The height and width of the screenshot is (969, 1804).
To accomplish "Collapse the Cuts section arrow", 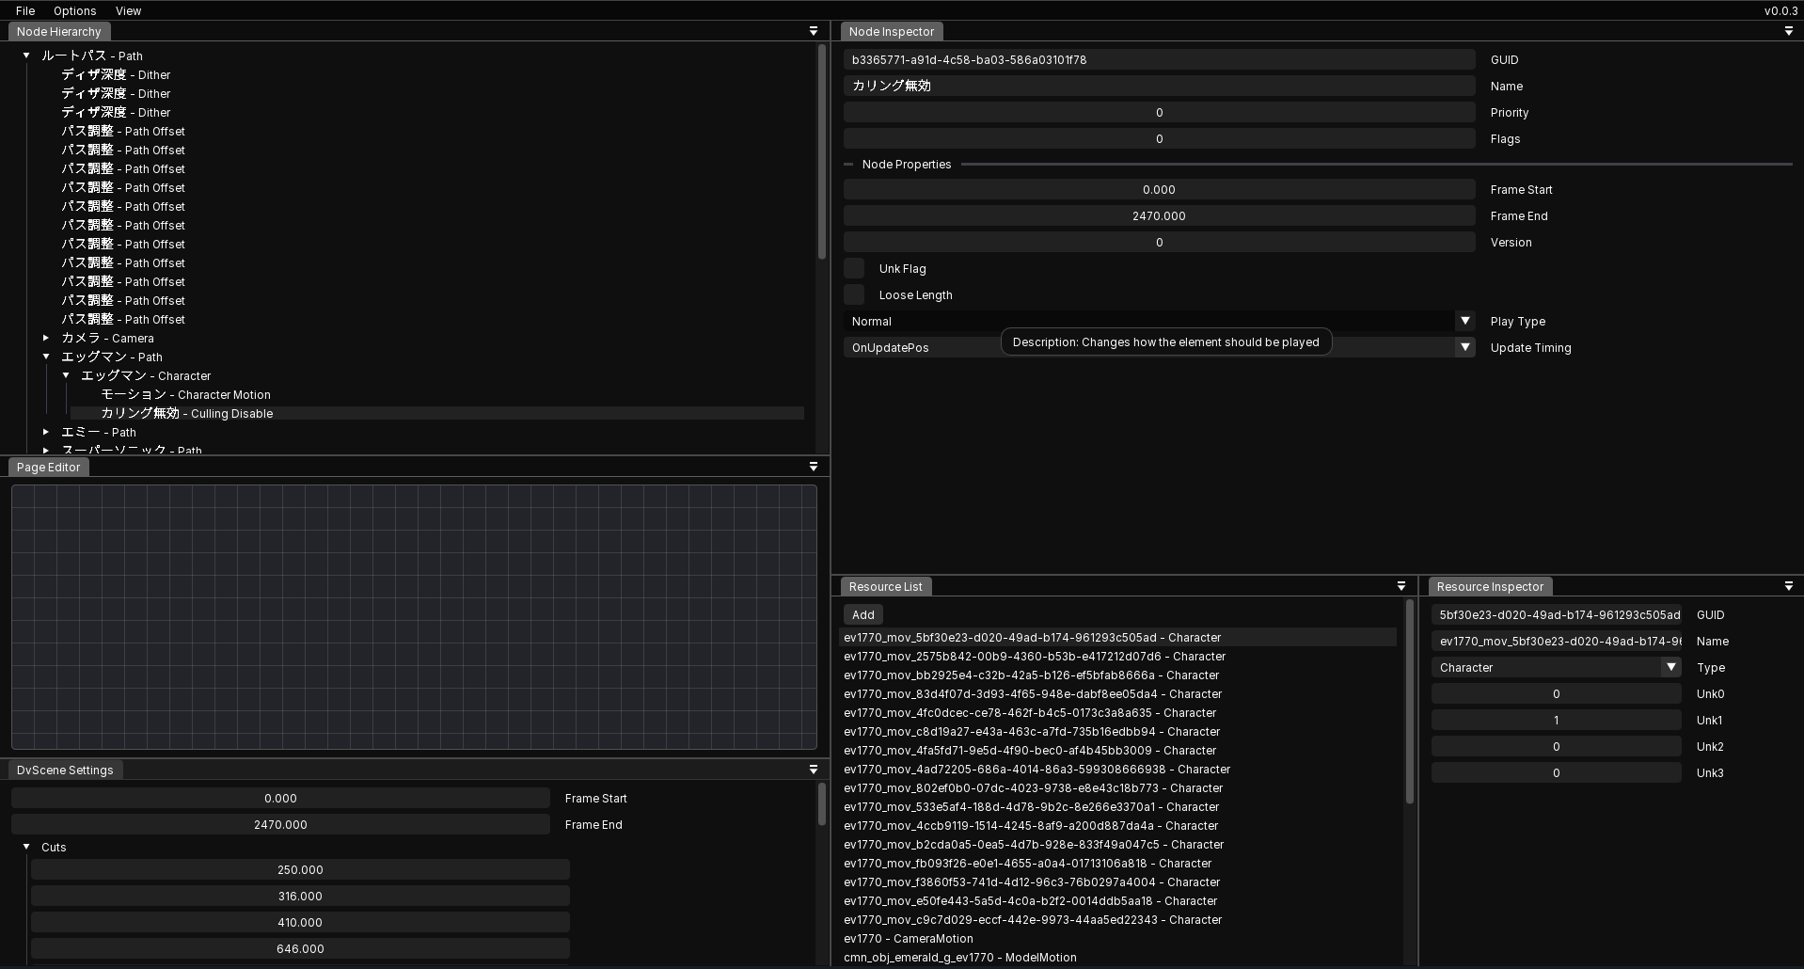I will pos(26,847).
